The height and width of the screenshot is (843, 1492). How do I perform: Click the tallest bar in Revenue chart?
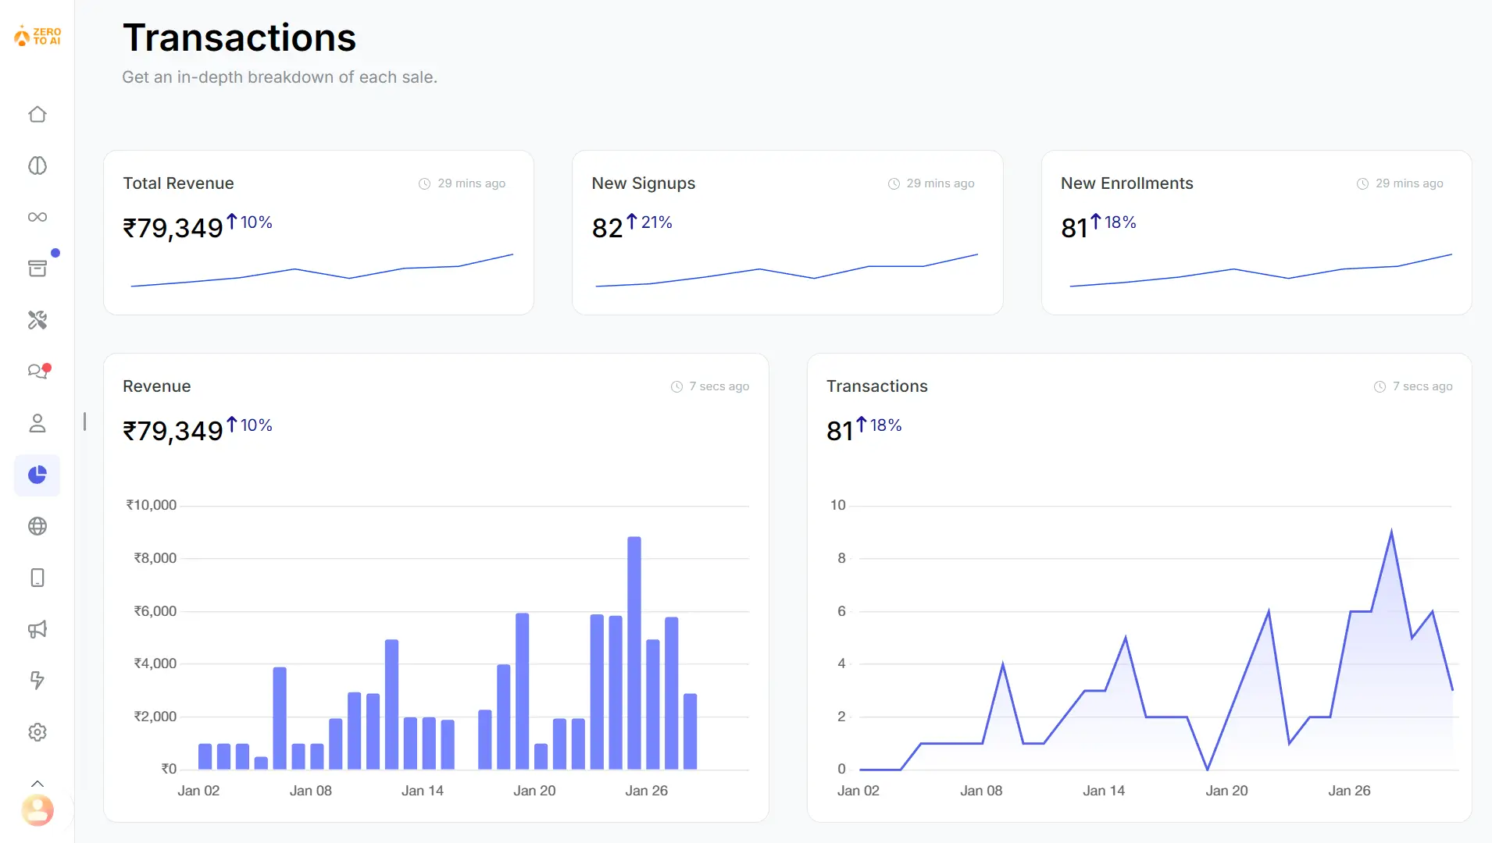tap(634, 653)
